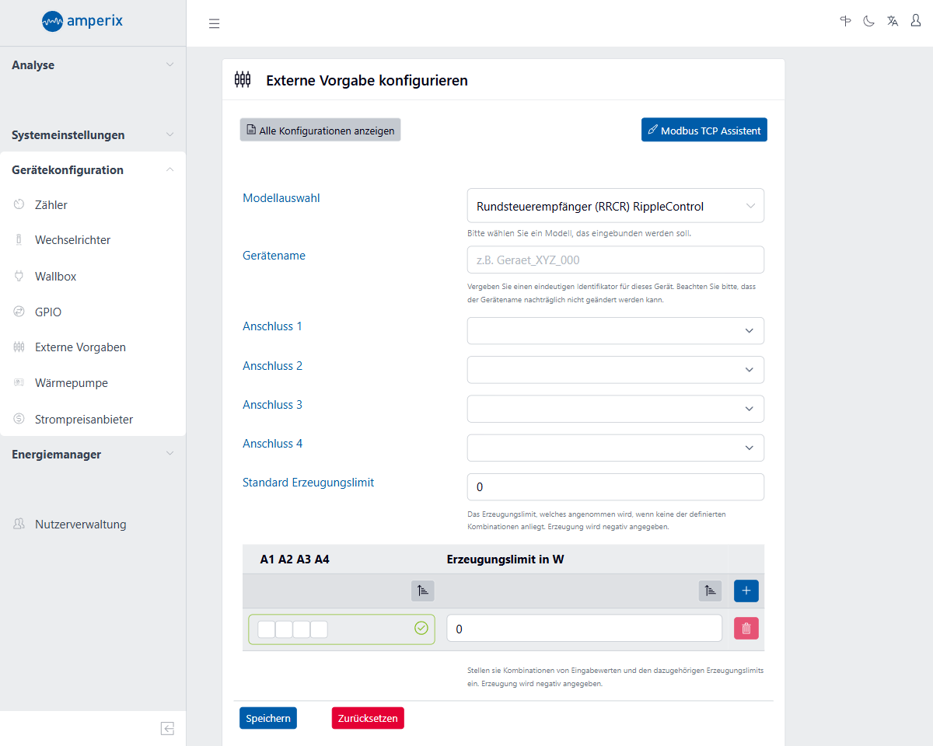933x746 pixels.
Task: Open Wechselrichter in the sidebar
Action: click(72, 240)
